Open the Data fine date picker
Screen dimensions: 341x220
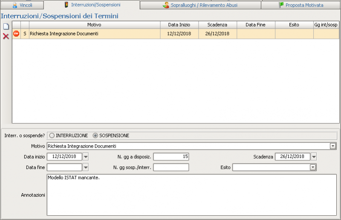point(86,167)
